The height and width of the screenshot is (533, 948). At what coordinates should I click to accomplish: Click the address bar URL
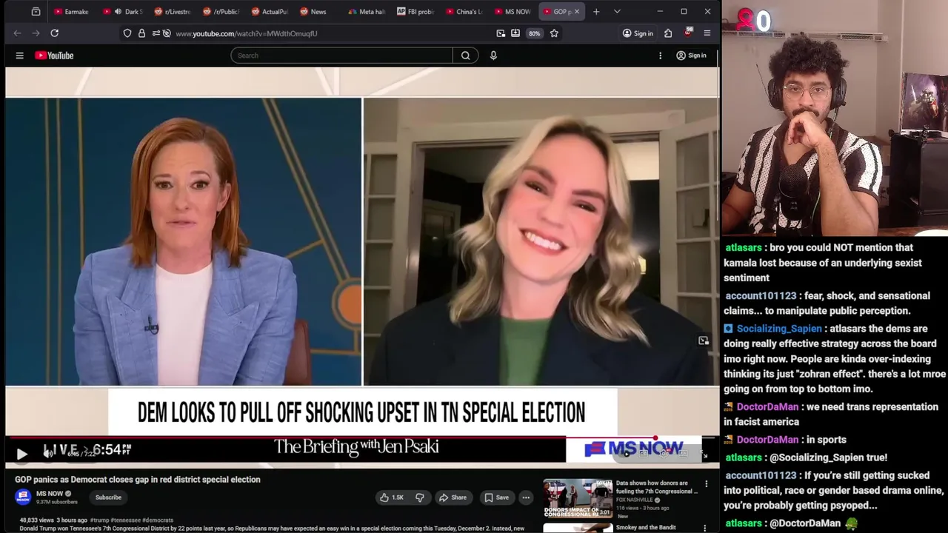pyautogui.click(x=247, y=33)
